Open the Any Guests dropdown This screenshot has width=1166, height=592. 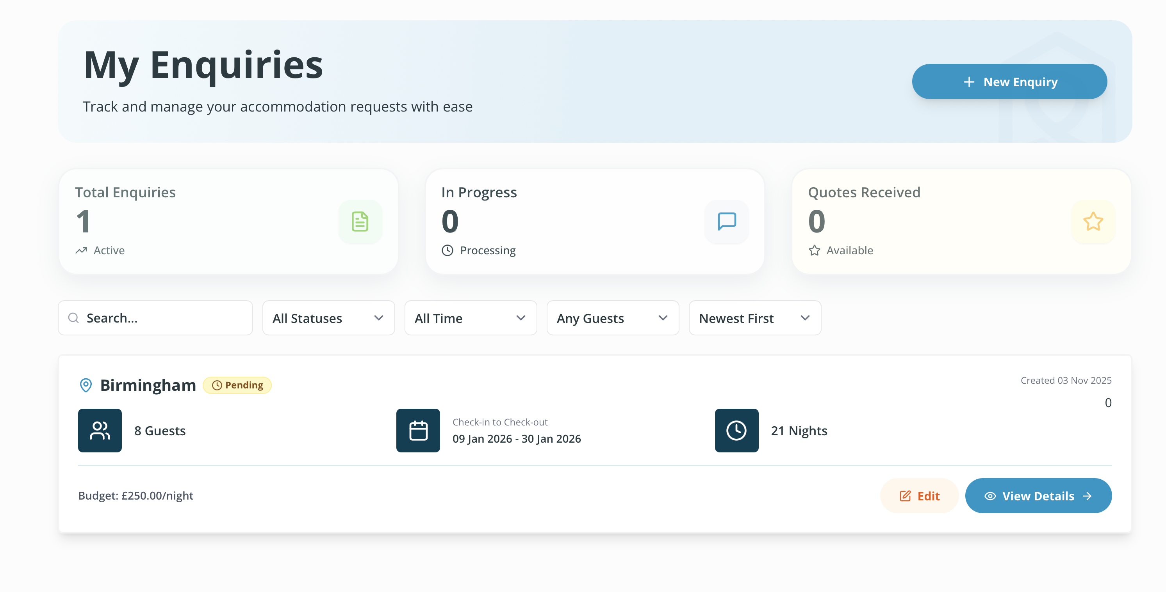pyautogui.click(x=612, y=318)
